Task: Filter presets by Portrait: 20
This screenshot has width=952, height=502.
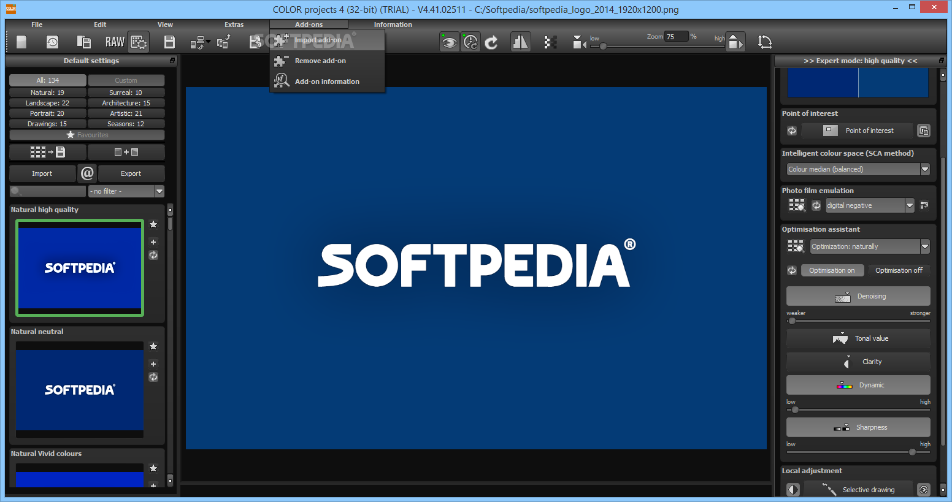Action: click(48, 113)
